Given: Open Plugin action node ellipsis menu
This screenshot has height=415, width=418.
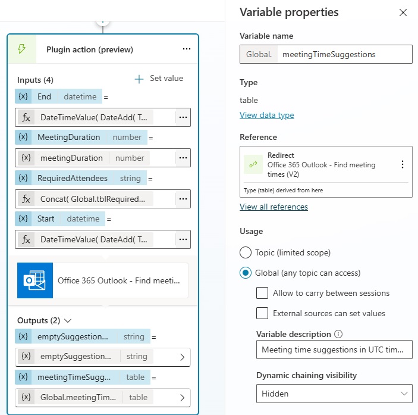Looking at the screenshot, I should [186, 49].
